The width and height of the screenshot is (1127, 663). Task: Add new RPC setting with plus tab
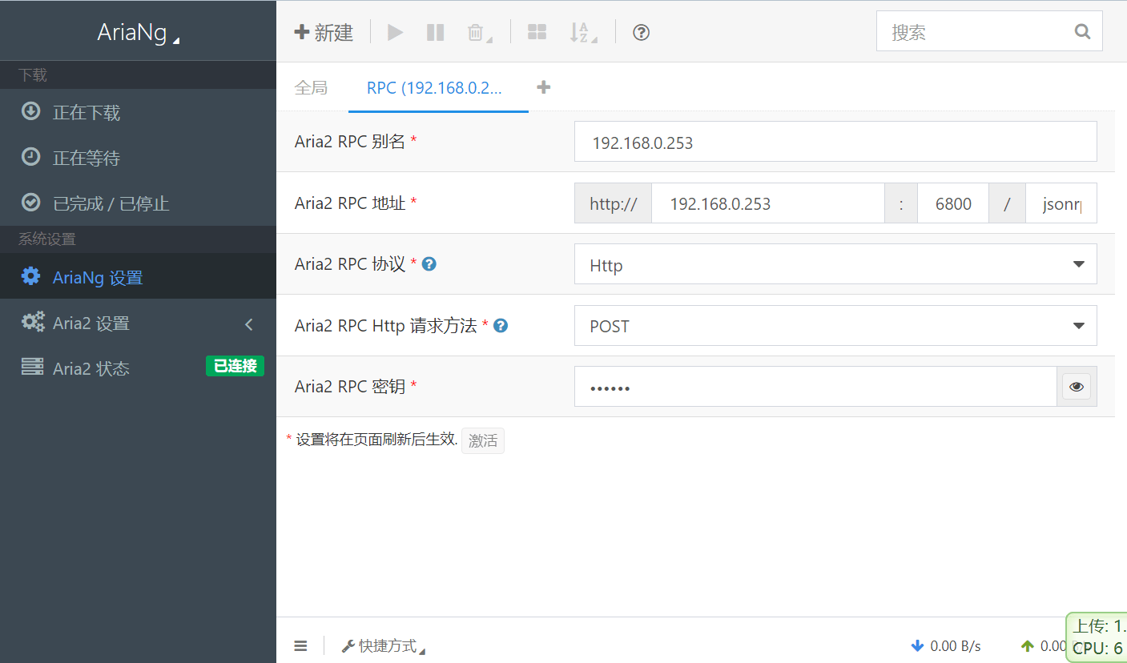(543, 87)
